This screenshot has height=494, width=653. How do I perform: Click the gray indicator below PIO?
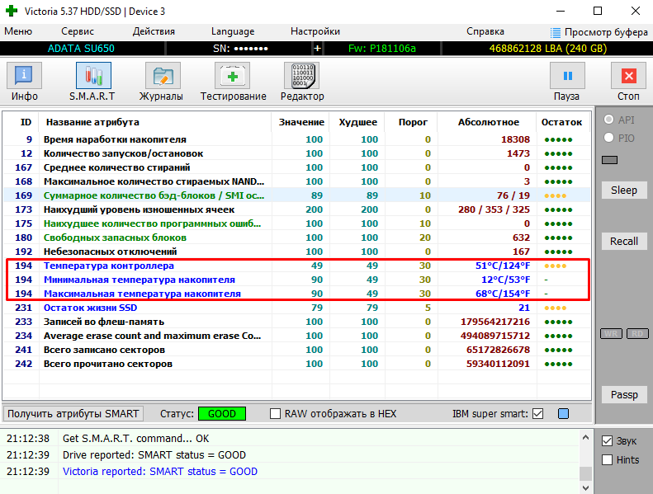610,160
